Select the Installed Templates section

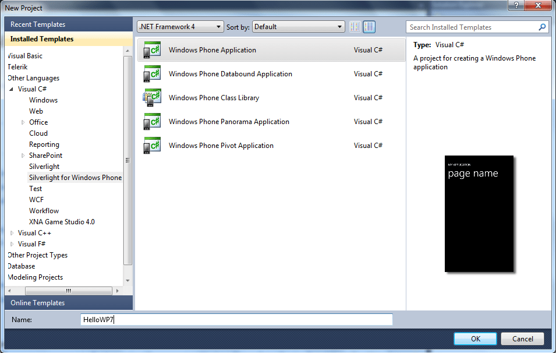click(69, 39)
